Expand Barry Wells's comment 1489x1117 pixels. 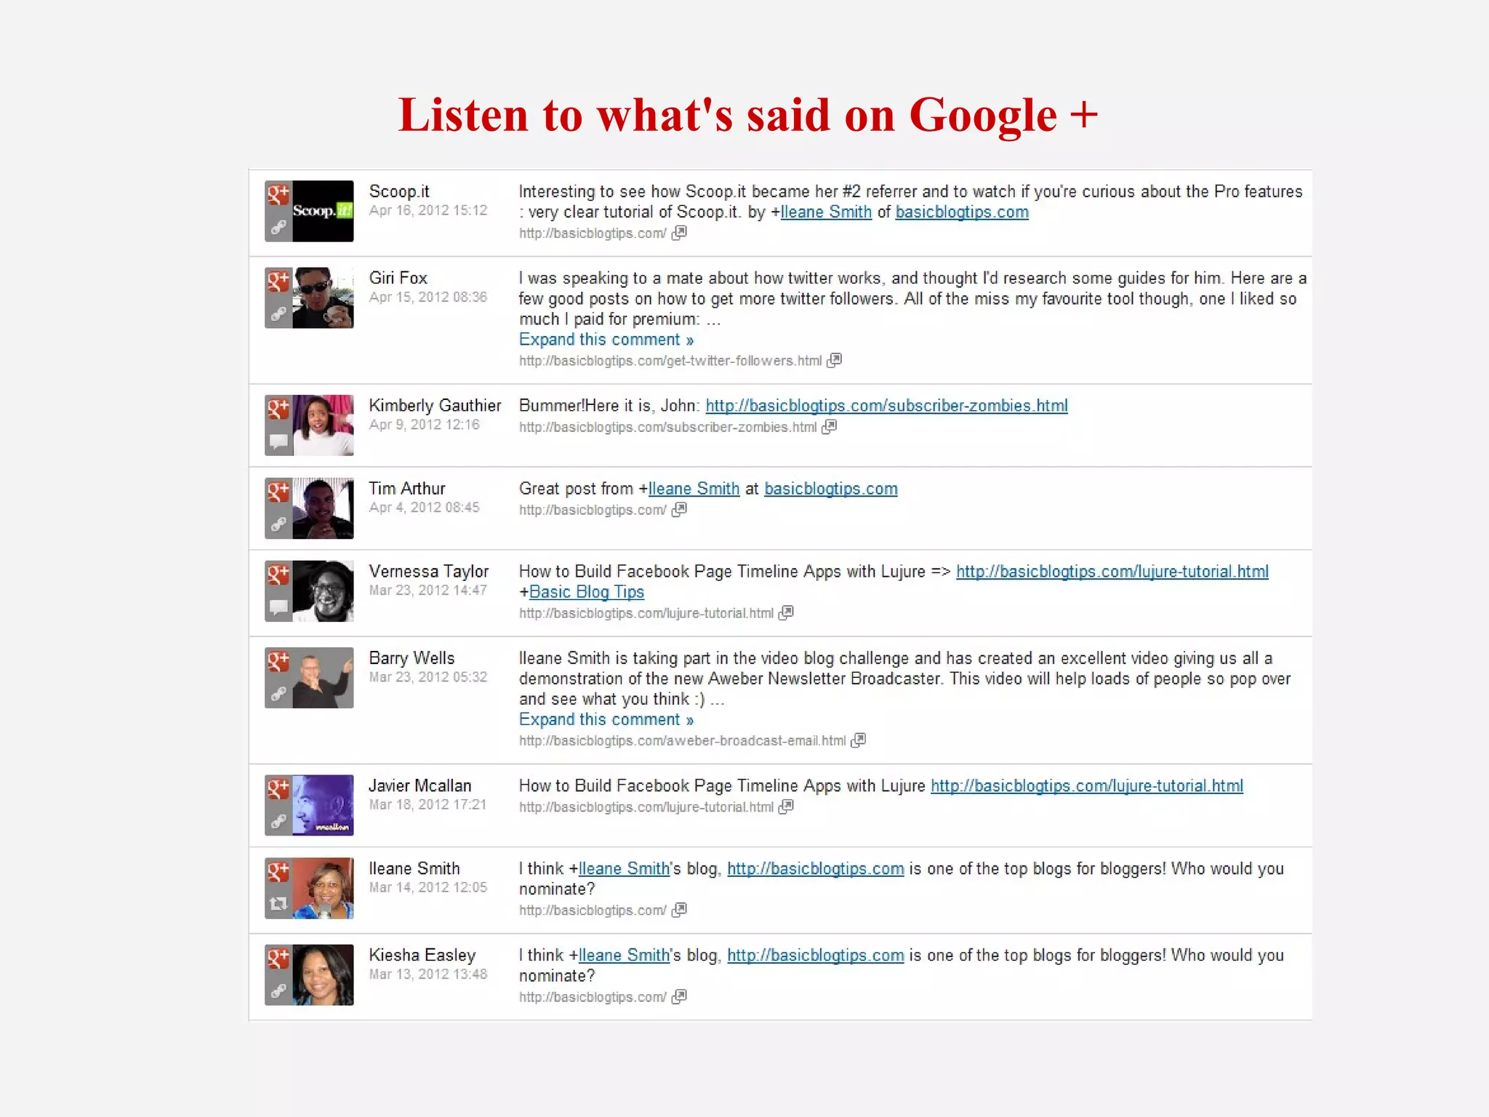606,719
